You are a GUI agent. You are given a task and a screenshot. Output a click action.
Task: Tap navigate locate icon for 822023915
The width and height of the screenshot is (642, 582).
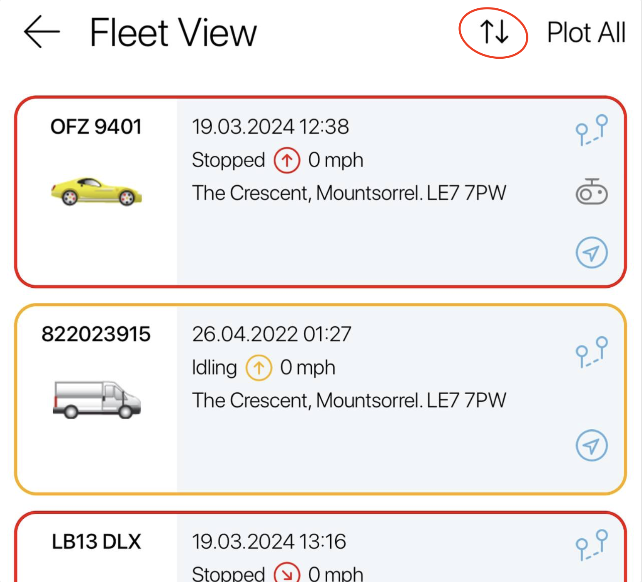click(592, 445)
